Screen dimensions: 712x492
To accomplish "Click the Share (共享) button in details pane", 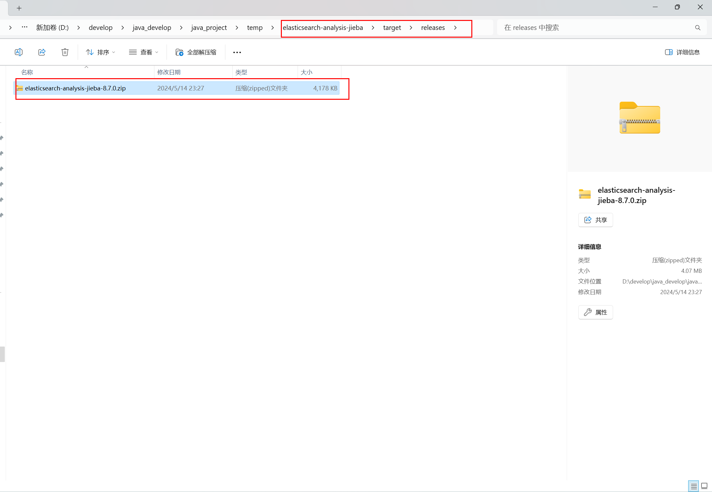I will tap(596, 220).
